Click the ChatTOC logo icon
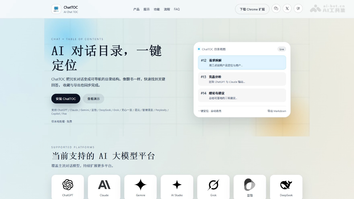Image resolution: width=354 pixels, height=199 pixels. point(56,9)
